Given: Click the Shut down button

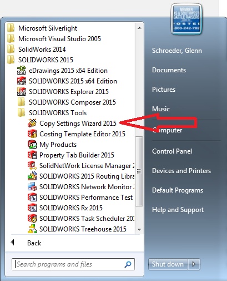Looking at the screenshot, I should (x=168, y=264).
